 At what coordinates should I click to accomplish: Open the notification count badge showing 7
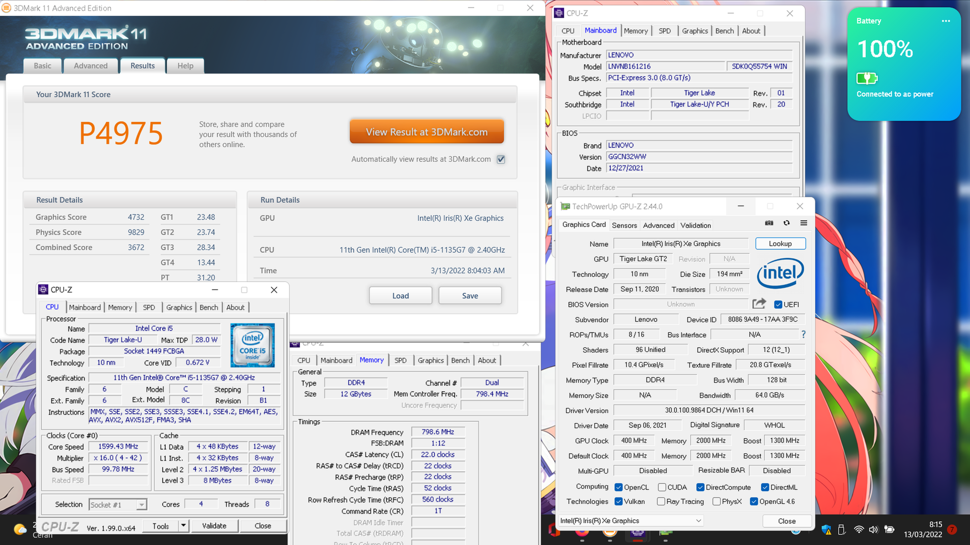[x=952, y=529]
